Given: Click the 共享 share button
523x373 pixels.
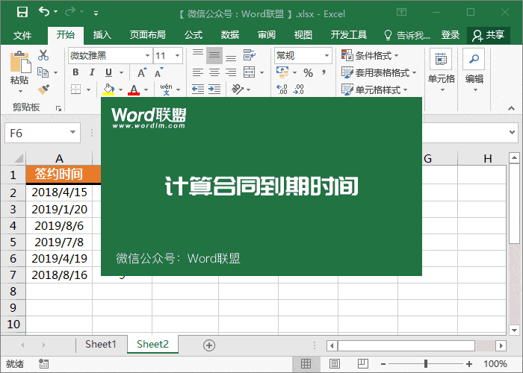Looking at the screenshot, I should (x=489, y=35).
